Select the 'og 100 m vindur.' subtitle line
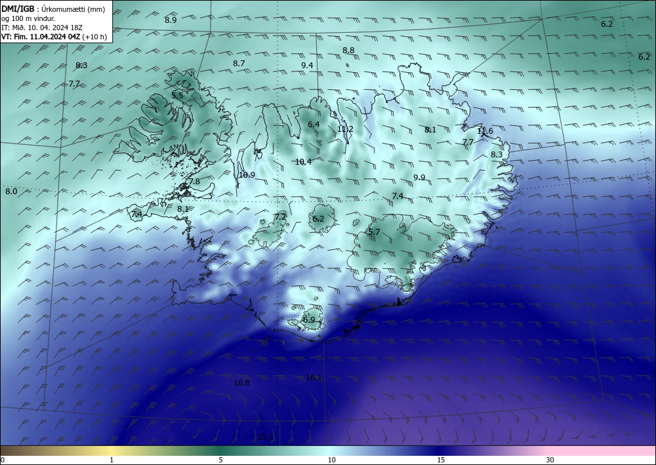 coord(28,18)
